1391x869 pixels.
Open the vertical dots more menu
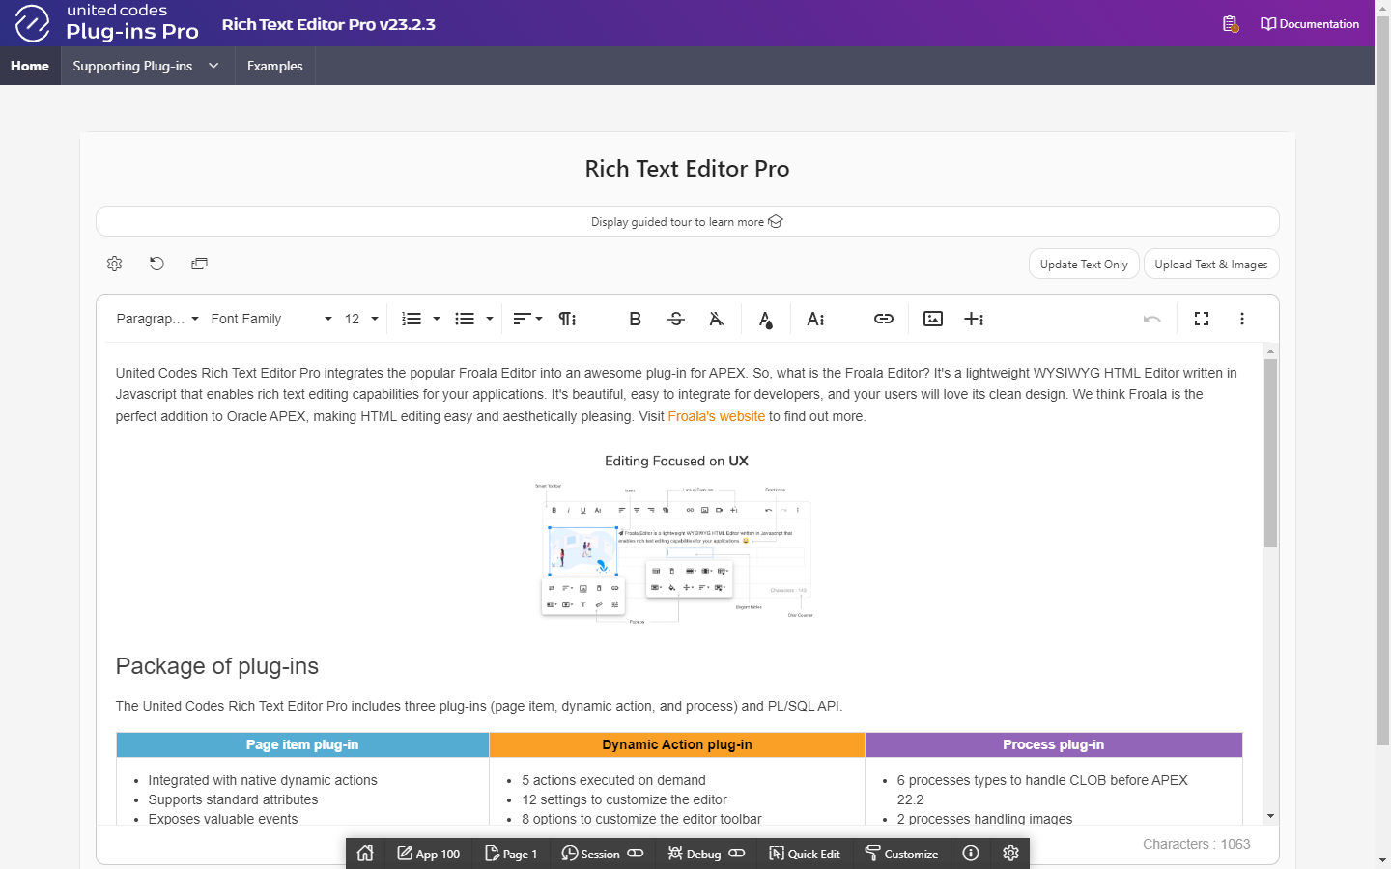1242,319
